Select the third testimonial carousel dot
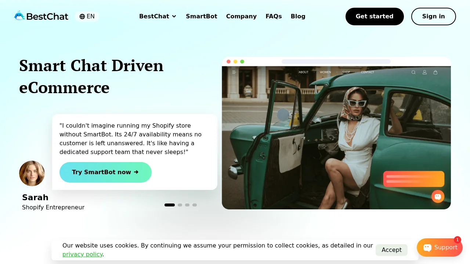 pos(187,205)
